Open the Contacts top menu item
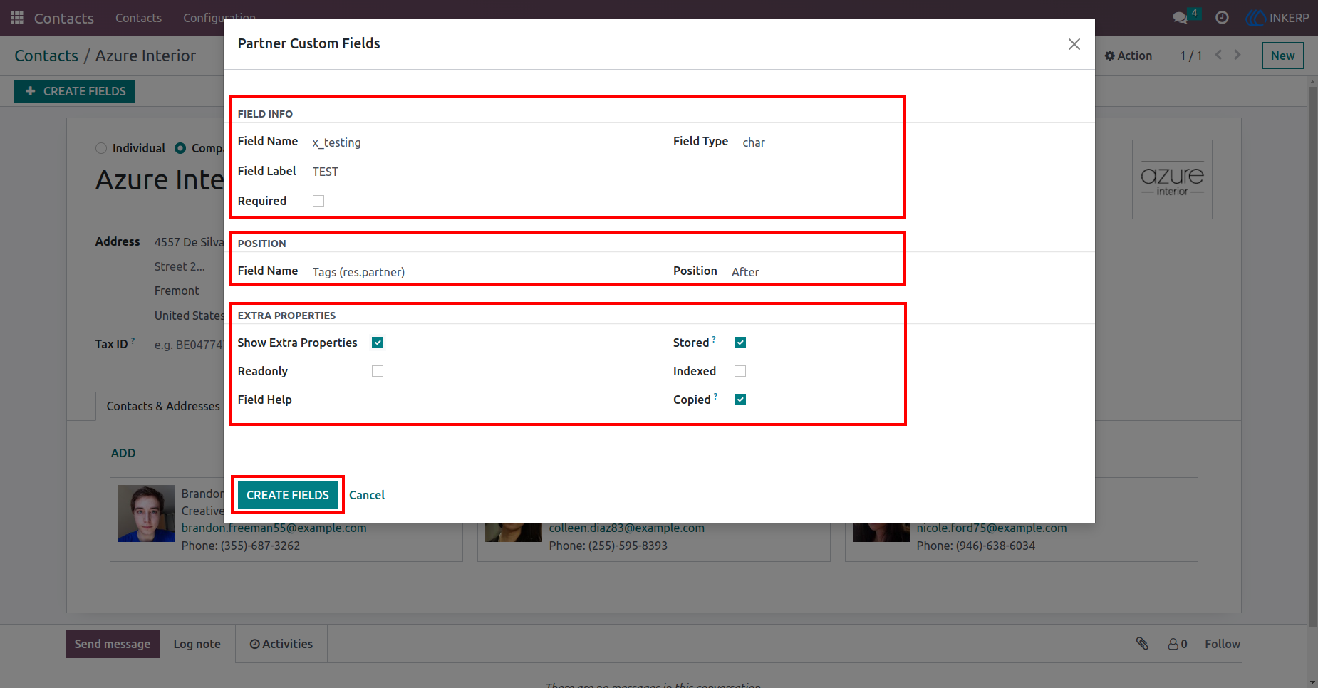This screenshot has width=1318, height=688. point(138,18)
